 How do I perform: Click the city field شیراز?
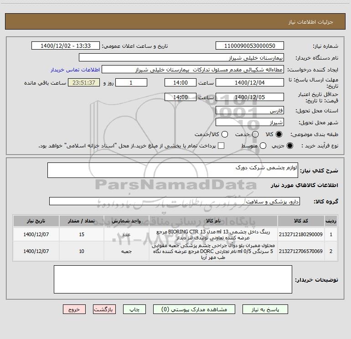pyautogui.click(x=250, y=122)
